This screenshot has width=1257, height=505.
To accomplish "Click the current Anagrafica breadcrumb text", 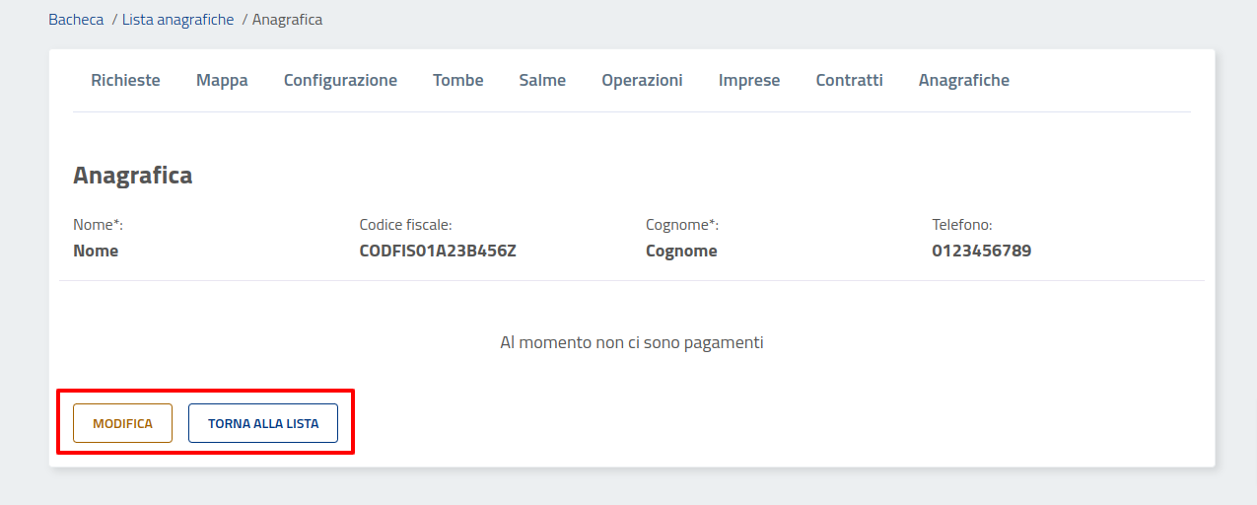I will (287, 20).
